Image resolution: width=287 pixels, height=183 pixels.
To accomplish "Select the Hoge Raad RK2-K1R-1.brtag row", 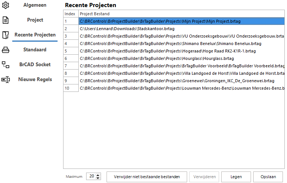I will tap(182, 51).
